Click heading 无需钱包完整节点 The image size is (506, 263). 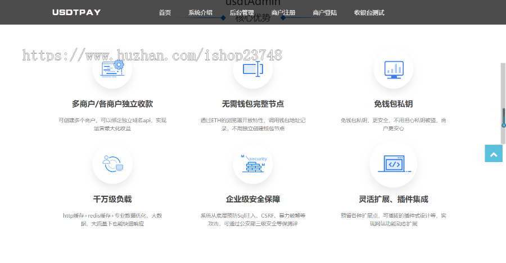point(253,104)
